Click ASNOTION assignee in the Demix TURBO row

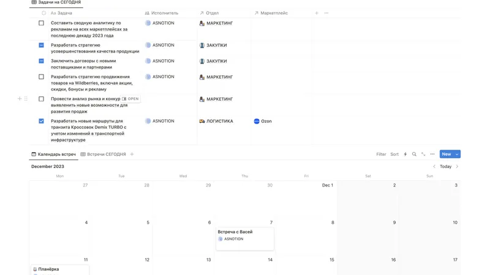coord(160,121)
